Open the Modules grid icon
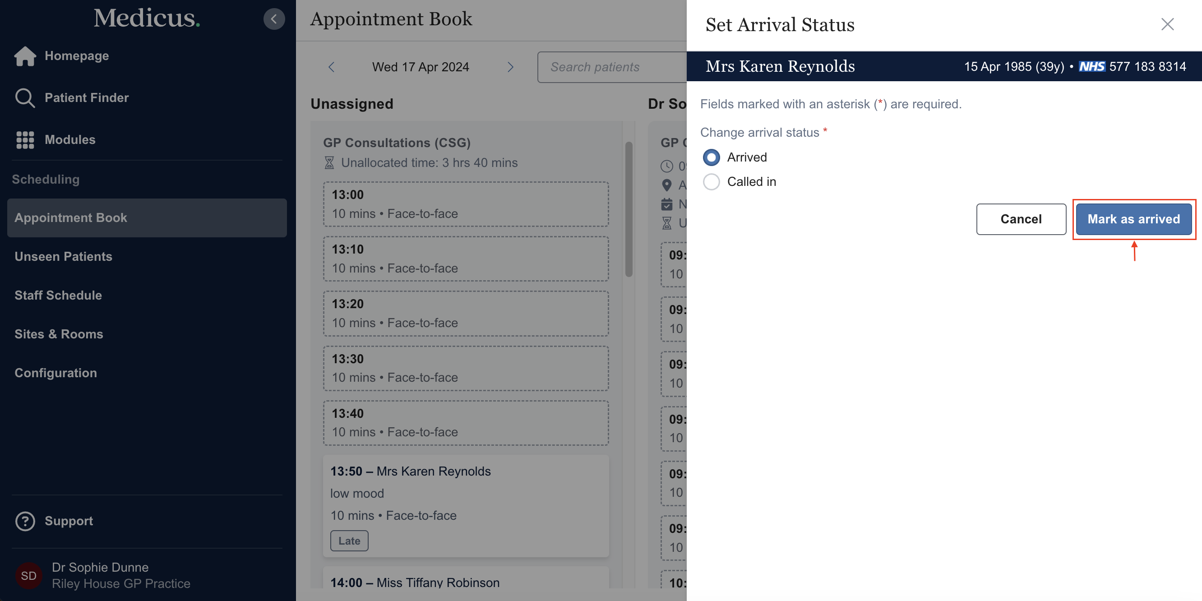Screen dimensions: 1202x601 (25, 139)
